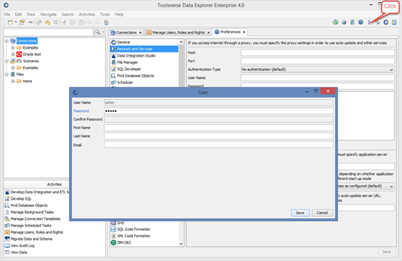This screenshot has height=261, width=402.
Task: Click the Back arrow toolbar icon
Action: (89, 22)
